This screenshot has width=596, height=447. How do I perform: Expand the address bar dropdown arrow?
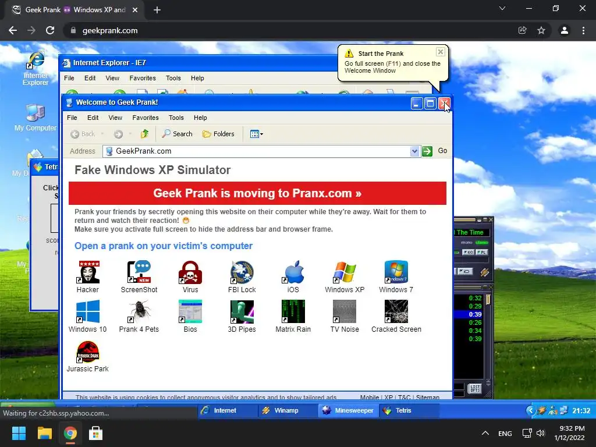pyautogui.click(x=414, y=151)
